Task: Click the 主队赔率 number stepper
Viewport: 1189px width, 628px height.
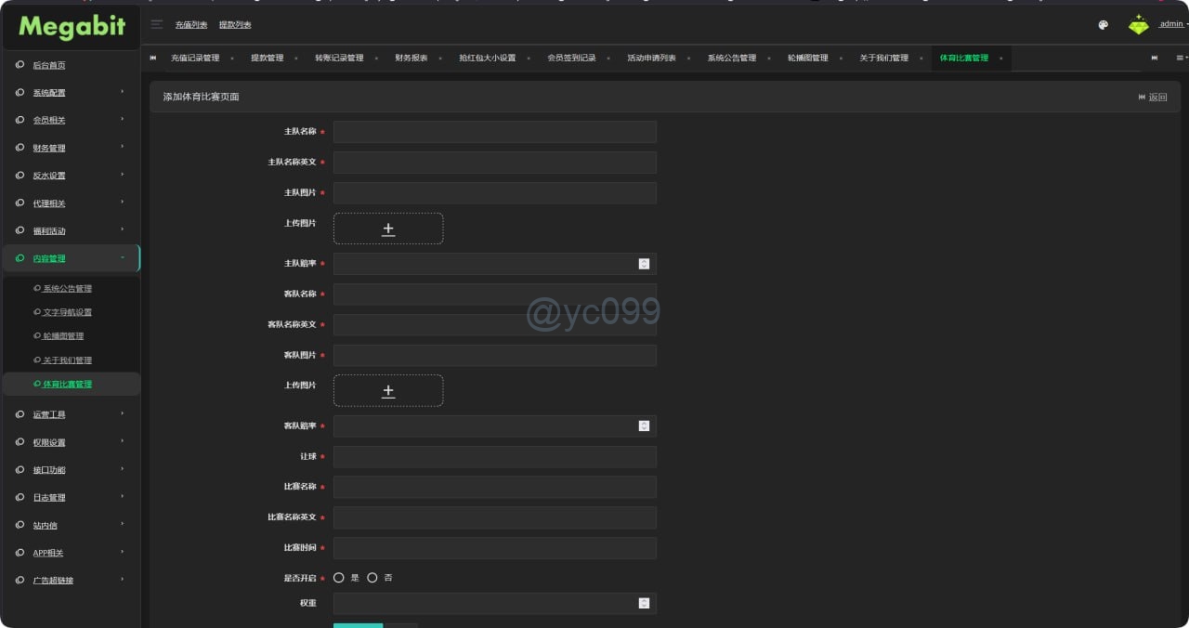Action: [644, 264]
